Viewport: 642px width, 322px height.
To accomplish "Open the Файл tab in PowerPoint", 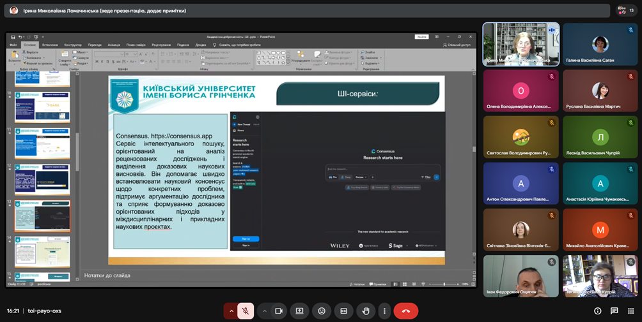I will pos(13,45).
